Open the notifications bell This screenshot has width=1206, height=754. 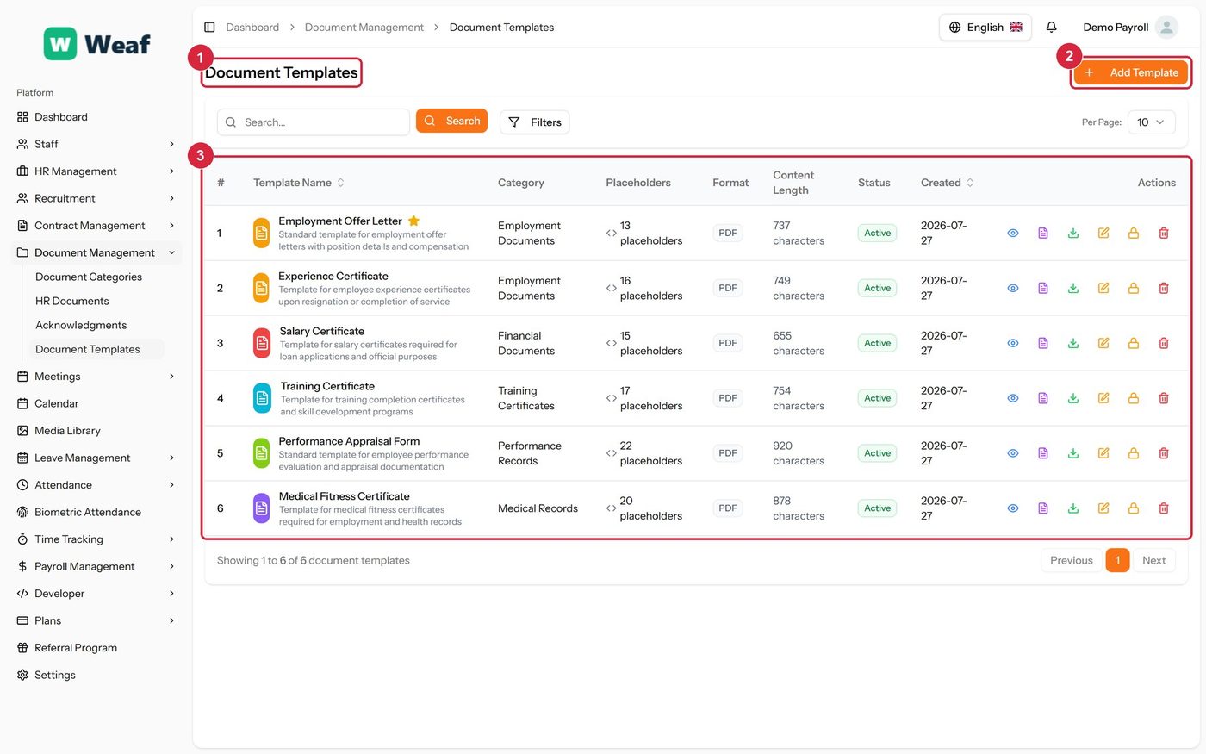click(1051, 28)
